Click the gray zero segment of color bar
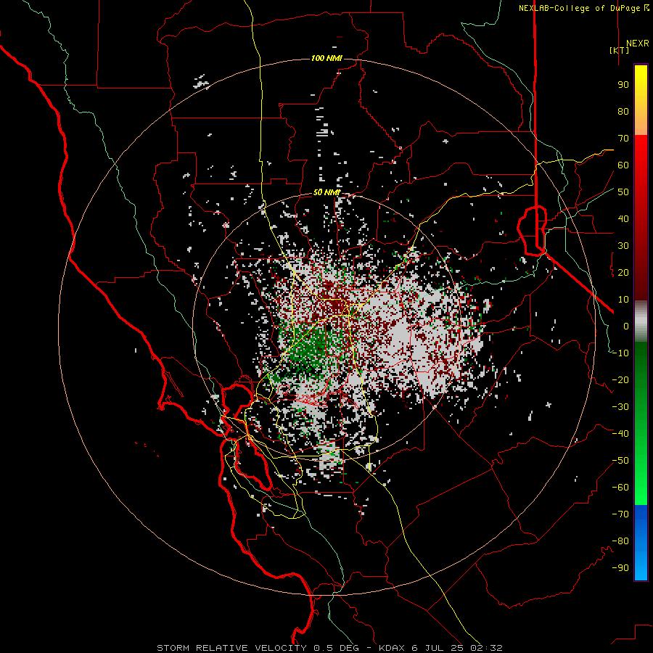The image size is (653, 653). pyautogui.click(x=641, y=321)
